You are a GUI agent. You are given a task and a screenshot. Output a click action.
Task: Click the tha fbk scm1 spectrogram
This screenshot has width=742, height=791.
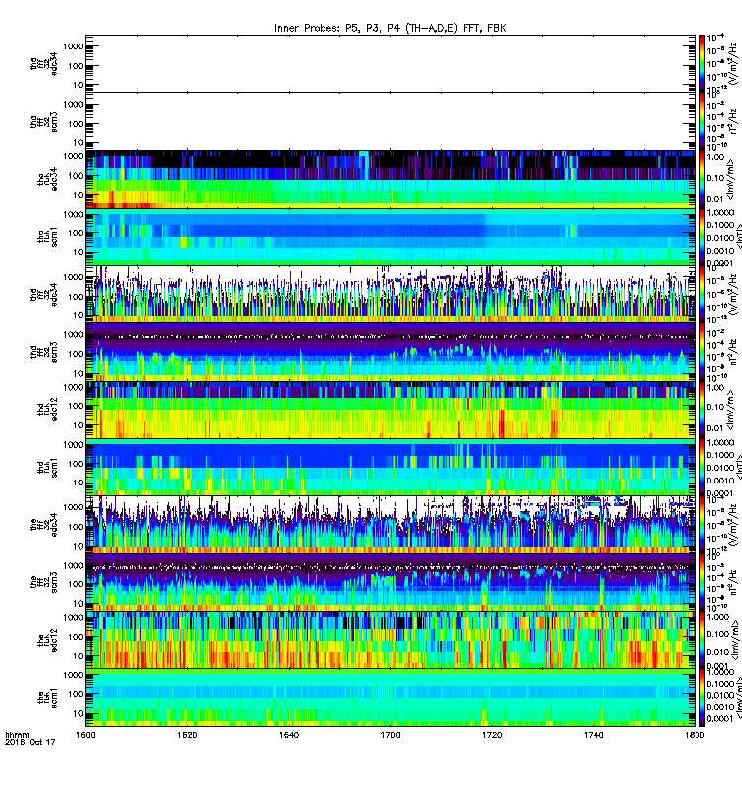click(x=390, y=236)
